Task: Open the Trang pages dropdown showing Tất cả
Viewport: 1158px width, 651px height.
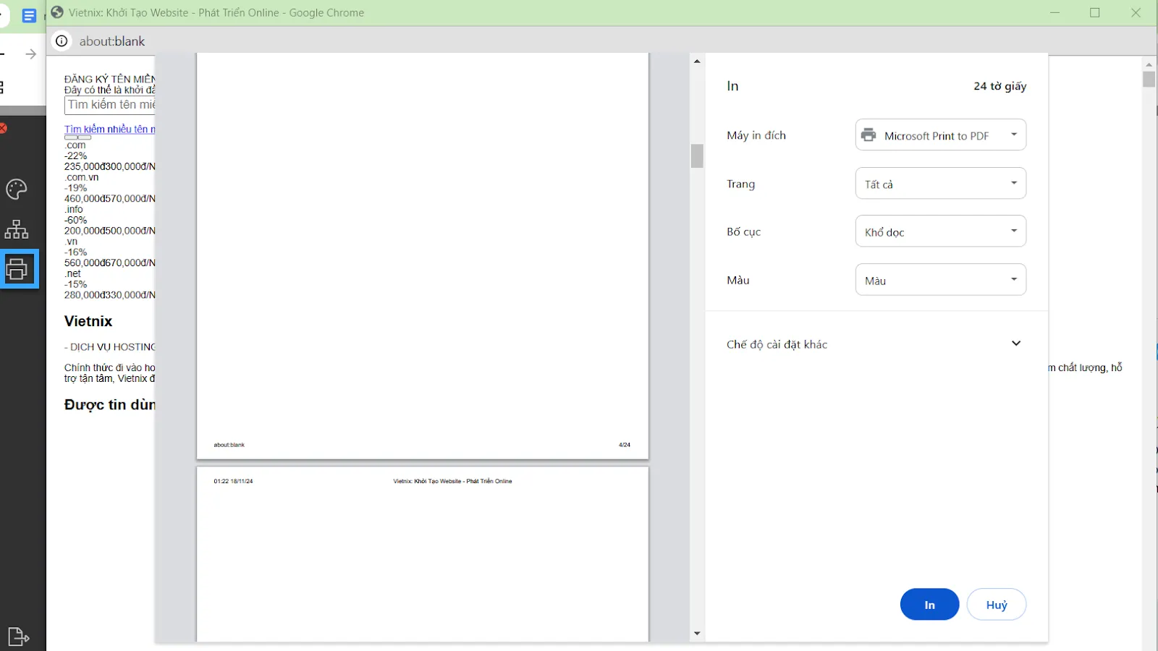Action: (x=940, y=184)
